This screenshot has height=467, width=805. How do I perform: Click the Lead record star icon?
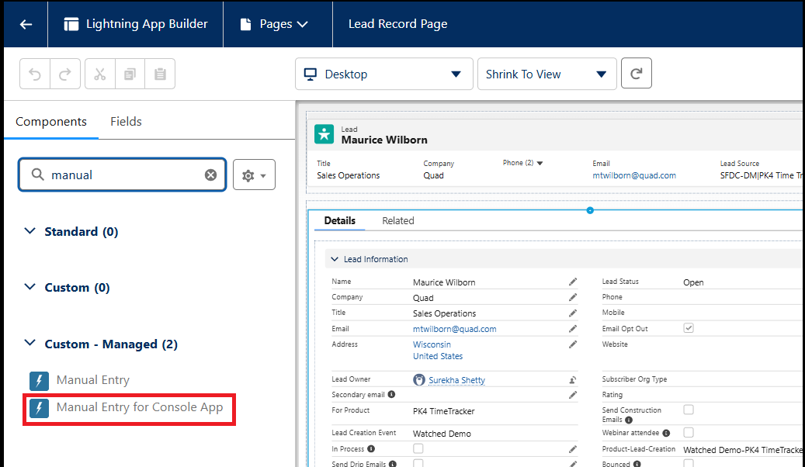pyautogui.click(x=324, y=134)
